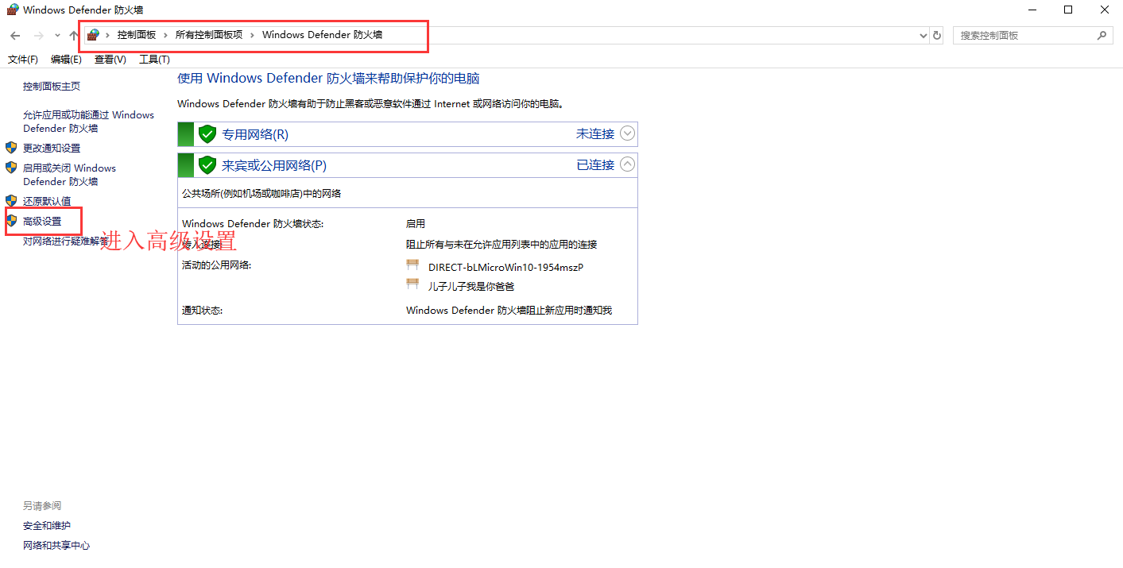The height and width of the screenshot is (568, 1123).
Task: Refresh the control panel page
Action: pyautogui.click(x=937, y=36)
